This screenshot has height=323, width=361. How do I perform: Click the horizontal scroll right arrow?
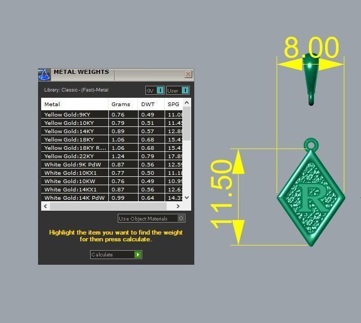click(178, 206)
